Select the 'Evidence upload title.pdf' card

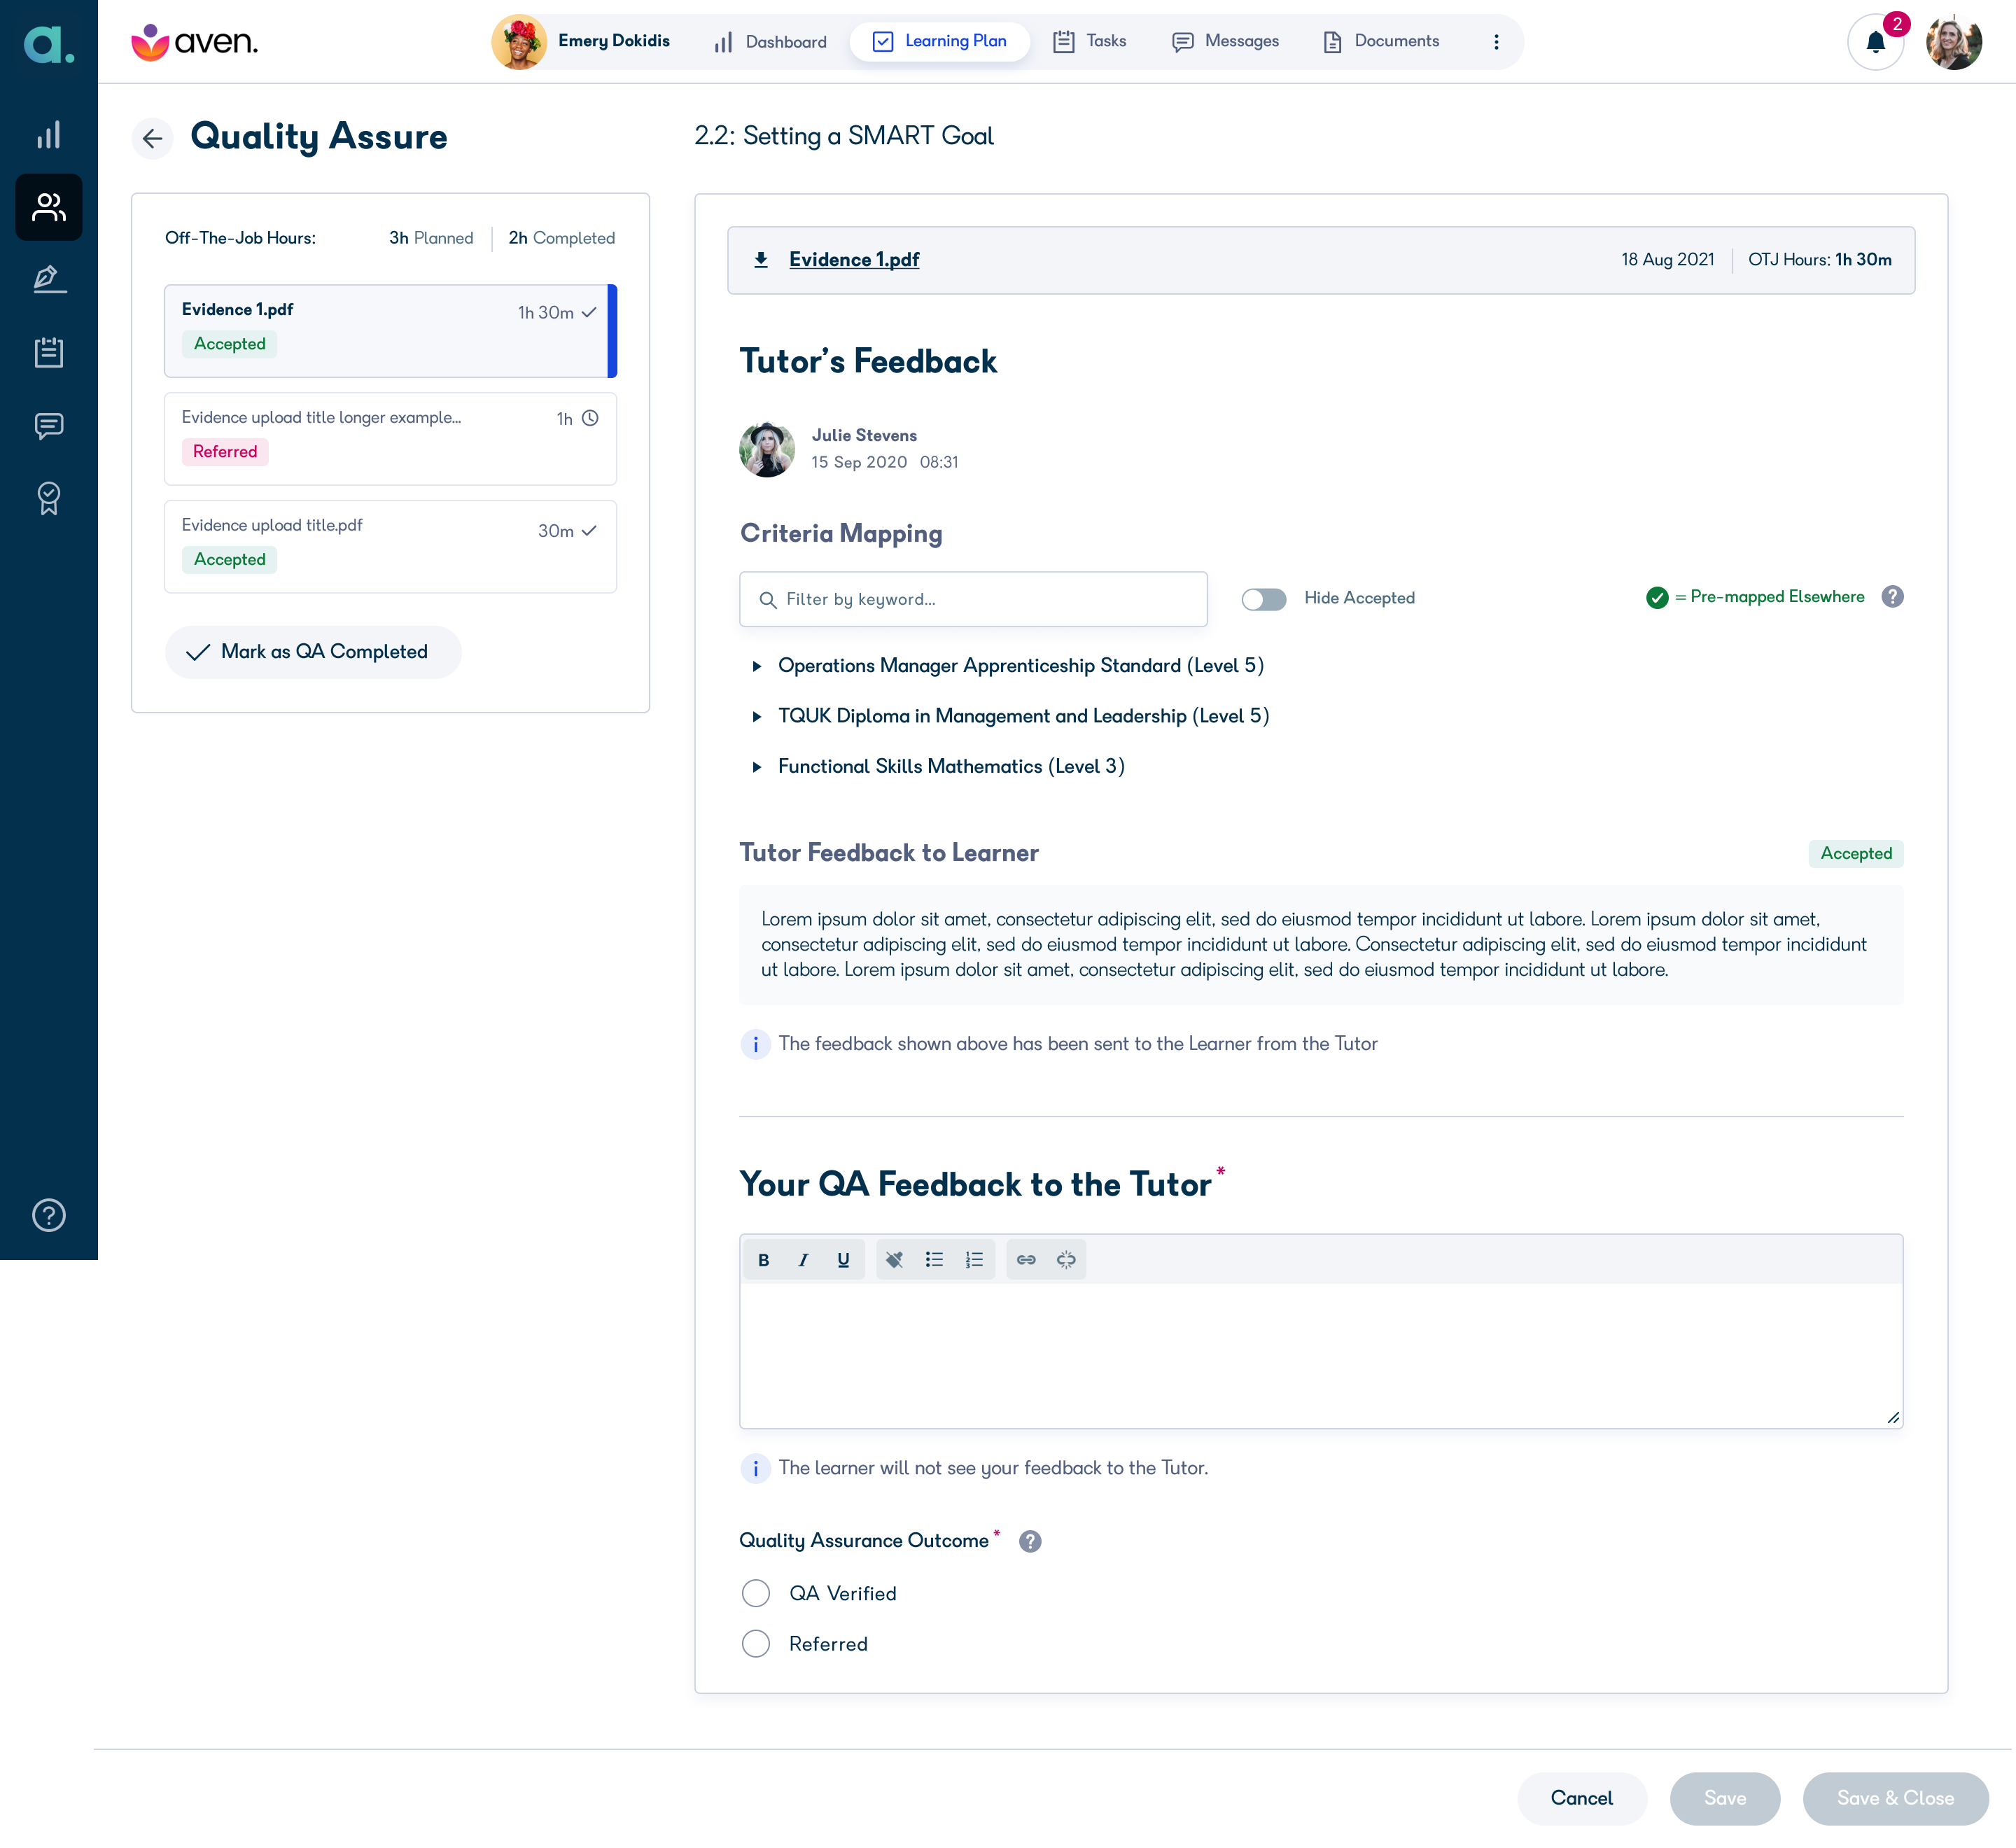tap(390, 547)
